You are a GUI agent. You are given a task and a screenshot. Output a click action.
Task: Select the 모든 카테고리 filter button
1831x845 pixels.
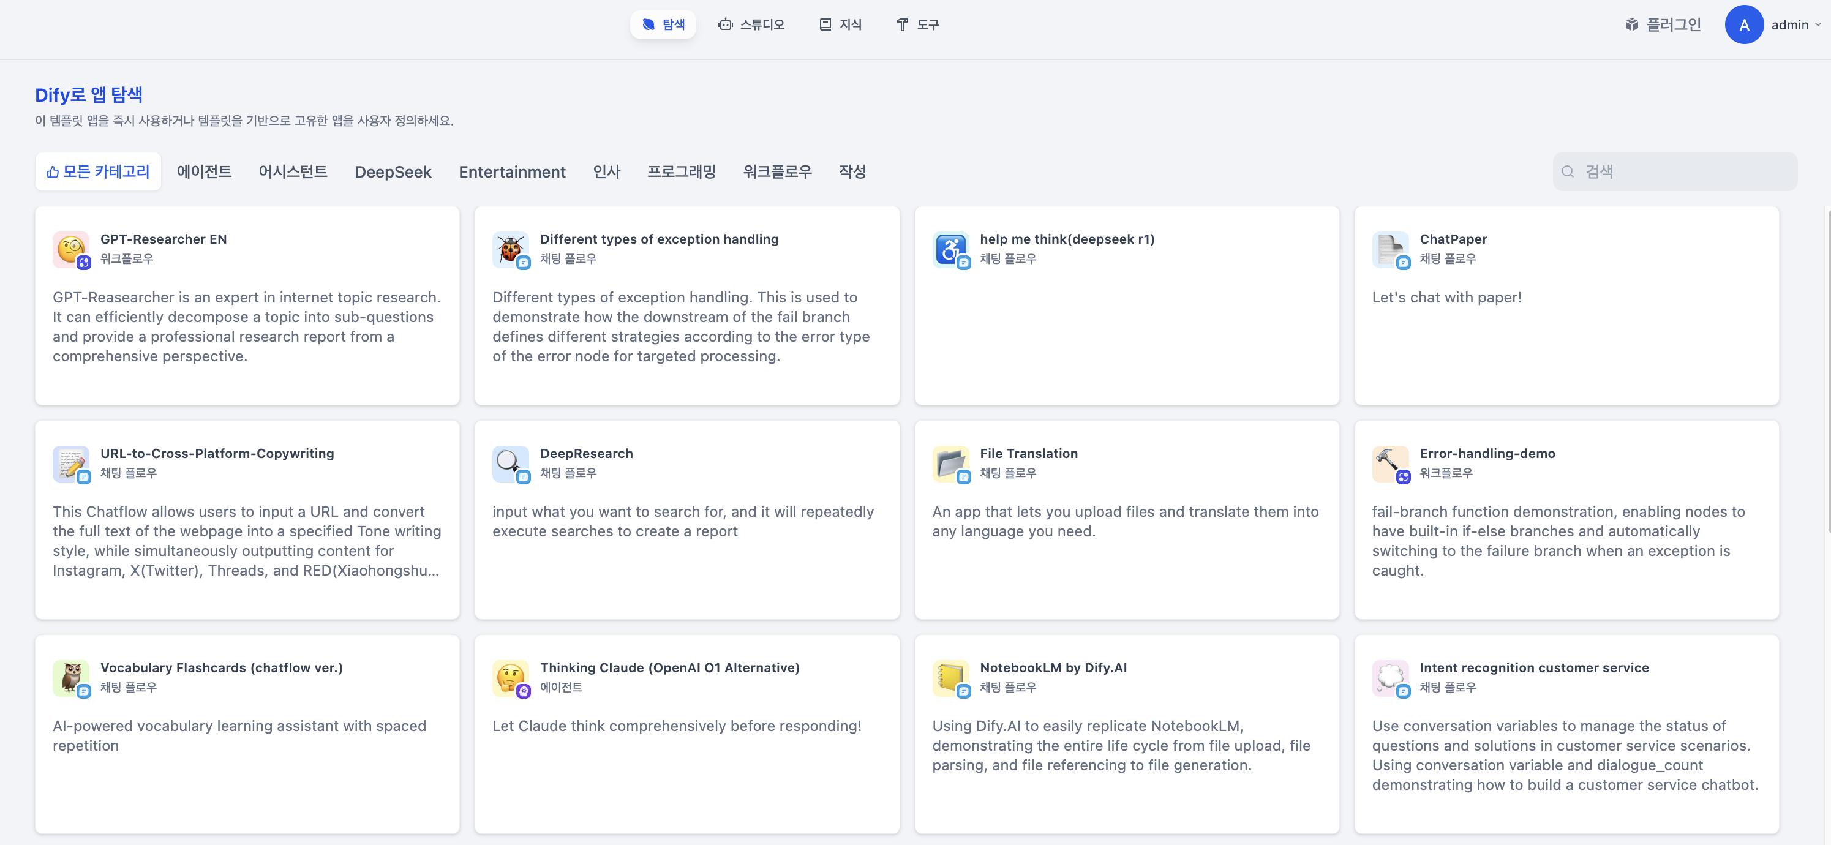coord(98,172)
